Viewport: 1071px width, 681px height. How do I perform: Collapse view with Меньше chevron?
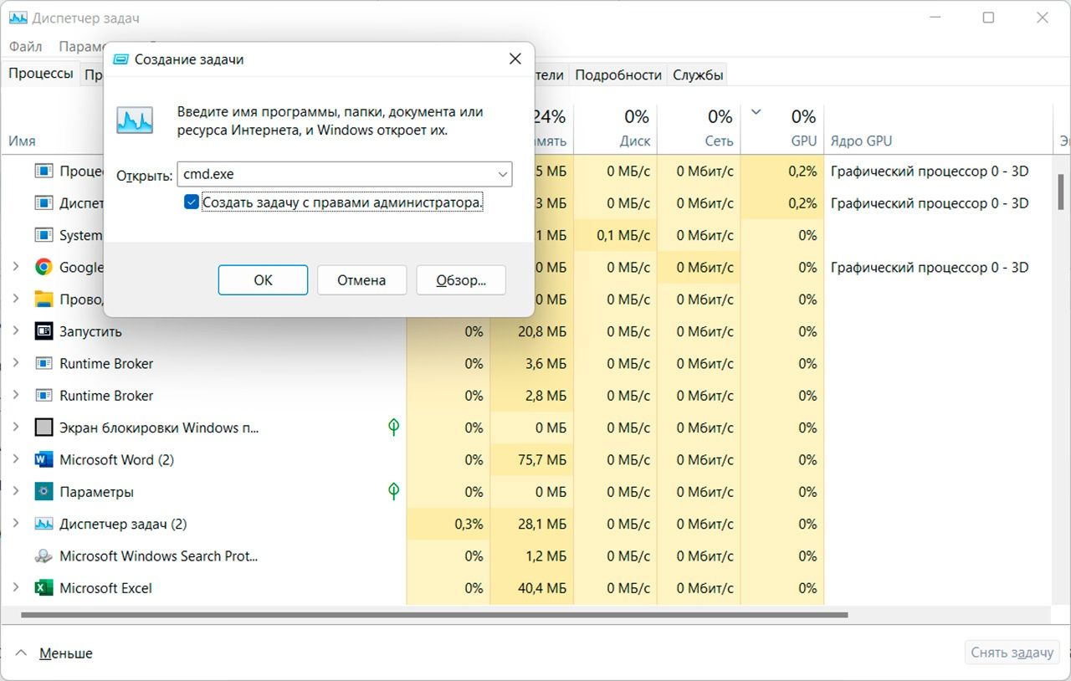pyautogui.click(x=21, y=653)
